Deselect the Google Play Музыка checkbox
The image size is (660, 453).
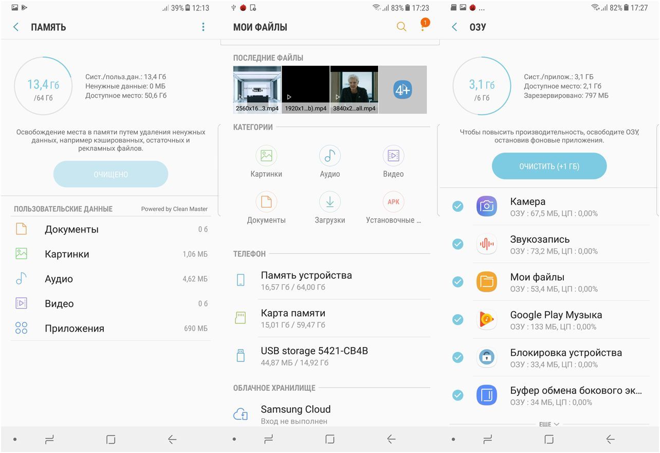(457, 319)
